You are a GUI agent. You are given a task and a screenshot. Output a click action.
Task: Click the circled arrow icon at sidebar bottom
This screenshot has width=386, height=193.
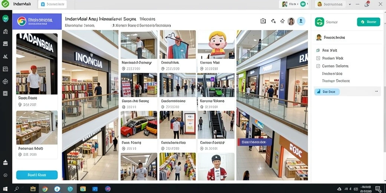[x=5, y=175]
